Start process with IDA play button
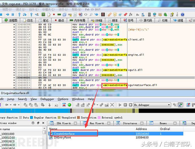195x149 pixels. point(120,105)
